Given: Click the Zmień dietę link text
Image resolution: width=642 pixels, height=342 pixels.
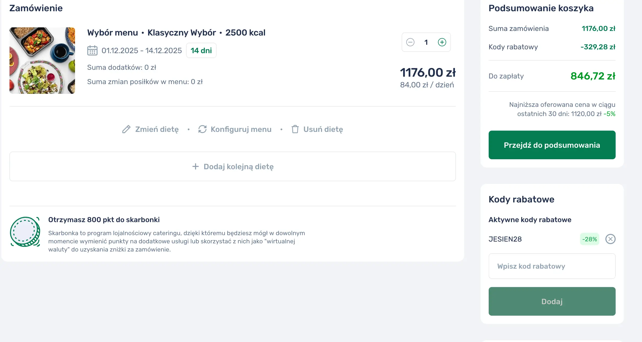Looking at the screenshot, I should coord(157,129).
